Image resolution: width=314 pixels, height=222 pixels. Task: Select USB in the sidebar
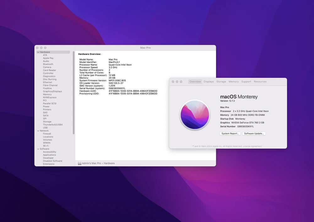pyautogui.click(x=45, y=128)
